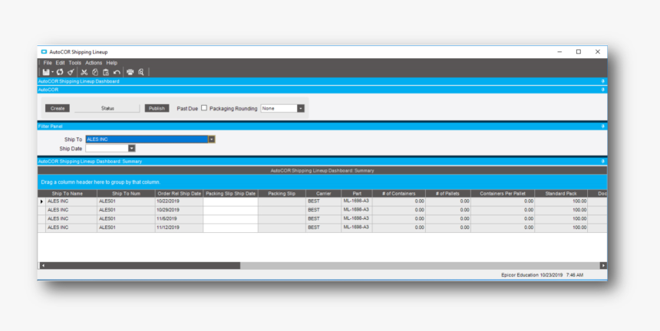Open the Actions menu

coord(94,63)
